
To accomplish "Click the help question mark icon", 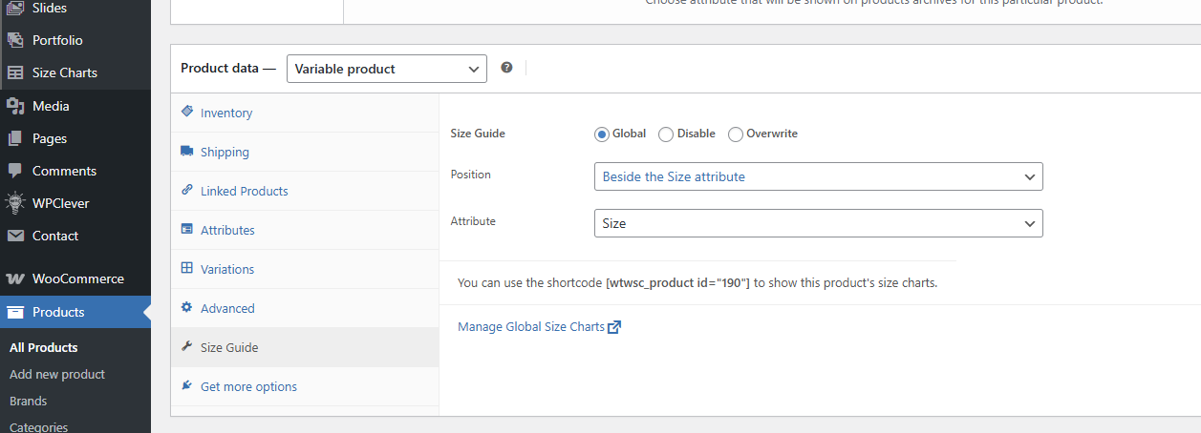I will coord(506,68).
